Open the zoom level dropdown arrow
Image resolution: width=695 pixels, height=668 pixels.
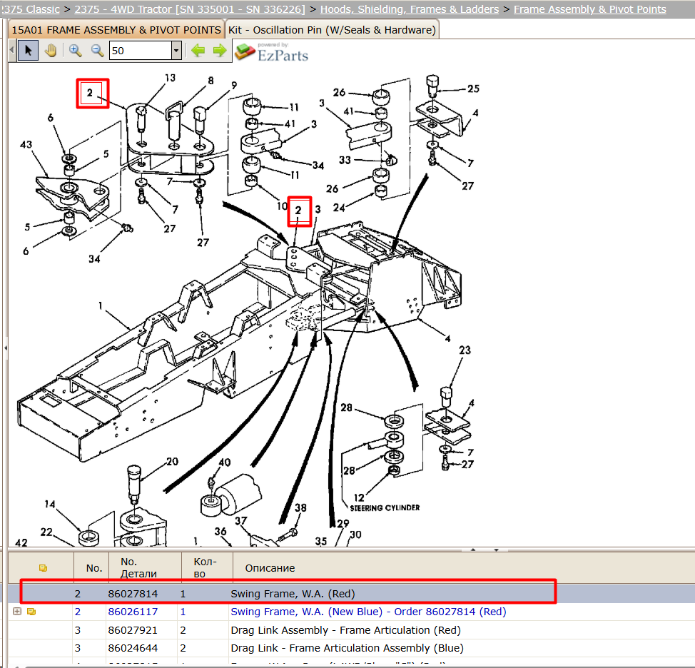coord(176,51)
